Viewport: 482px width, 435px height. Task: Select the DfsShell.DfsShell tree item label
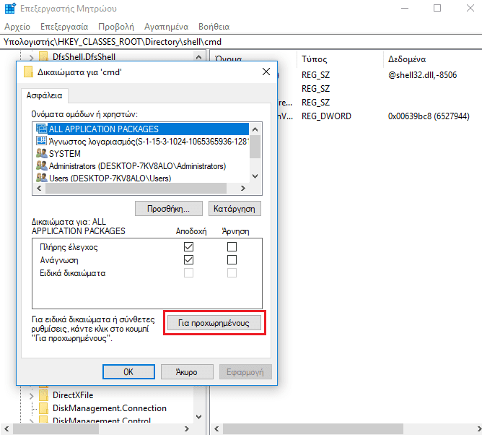(84, 56)
